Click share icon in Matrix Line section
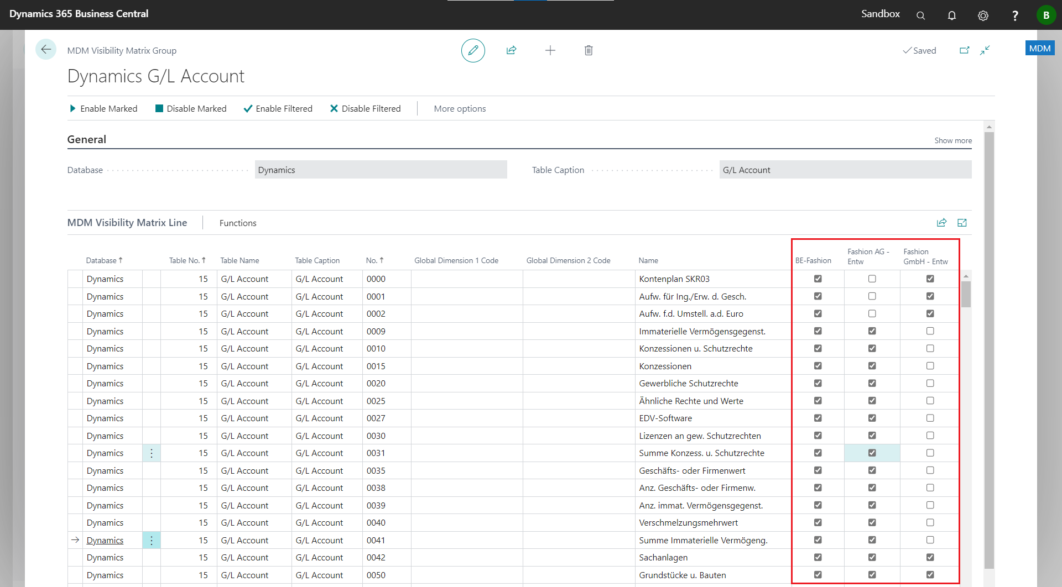This screenshot has width=1062, height=587. pos(941,223)
